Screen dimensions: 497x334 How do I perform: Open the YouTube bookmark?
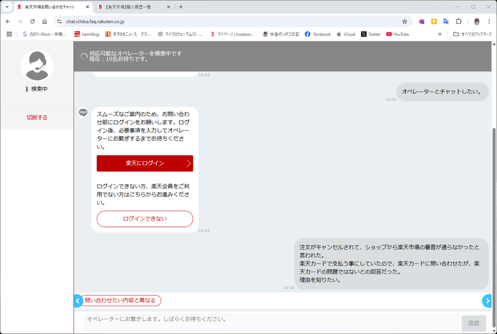(x=398, y=34)
